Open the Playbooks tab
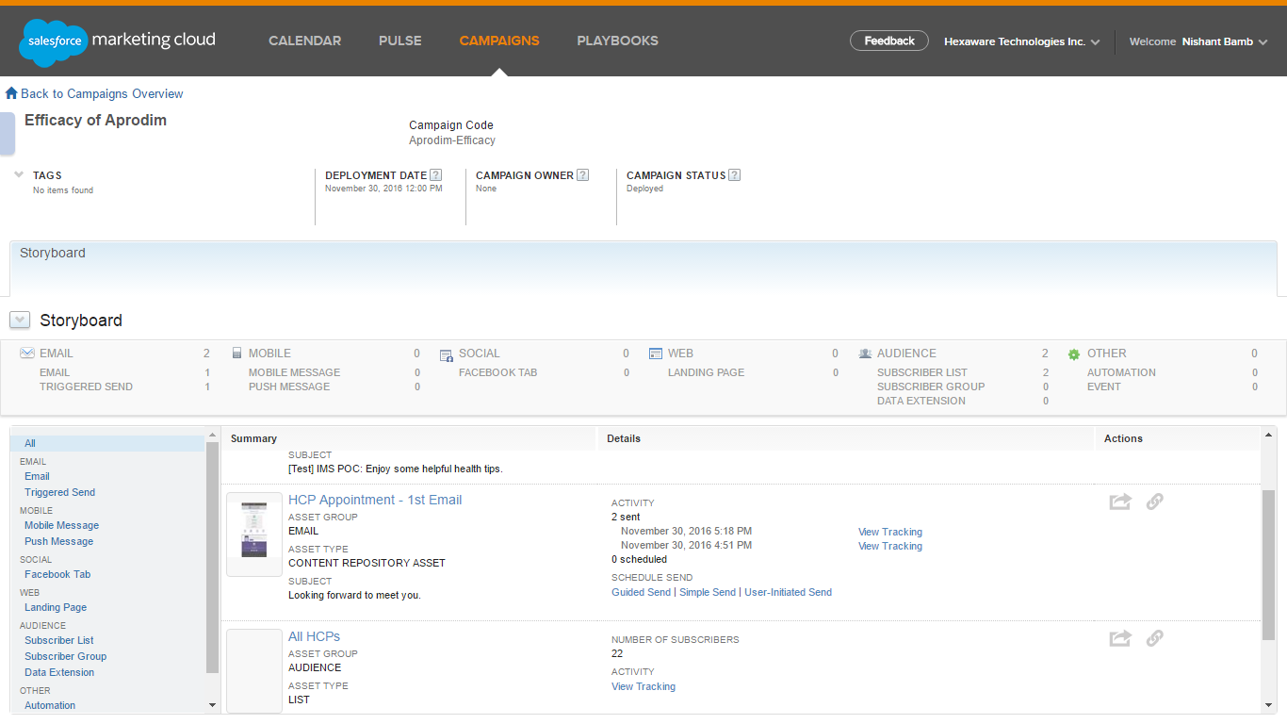Screen dimensions: 1287x724 [x=617, y=41]
